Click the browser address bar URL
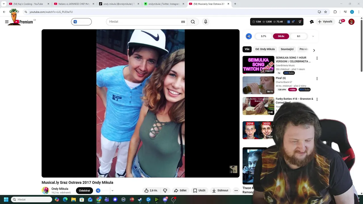363x204 pixels. [x=51, y=12]
